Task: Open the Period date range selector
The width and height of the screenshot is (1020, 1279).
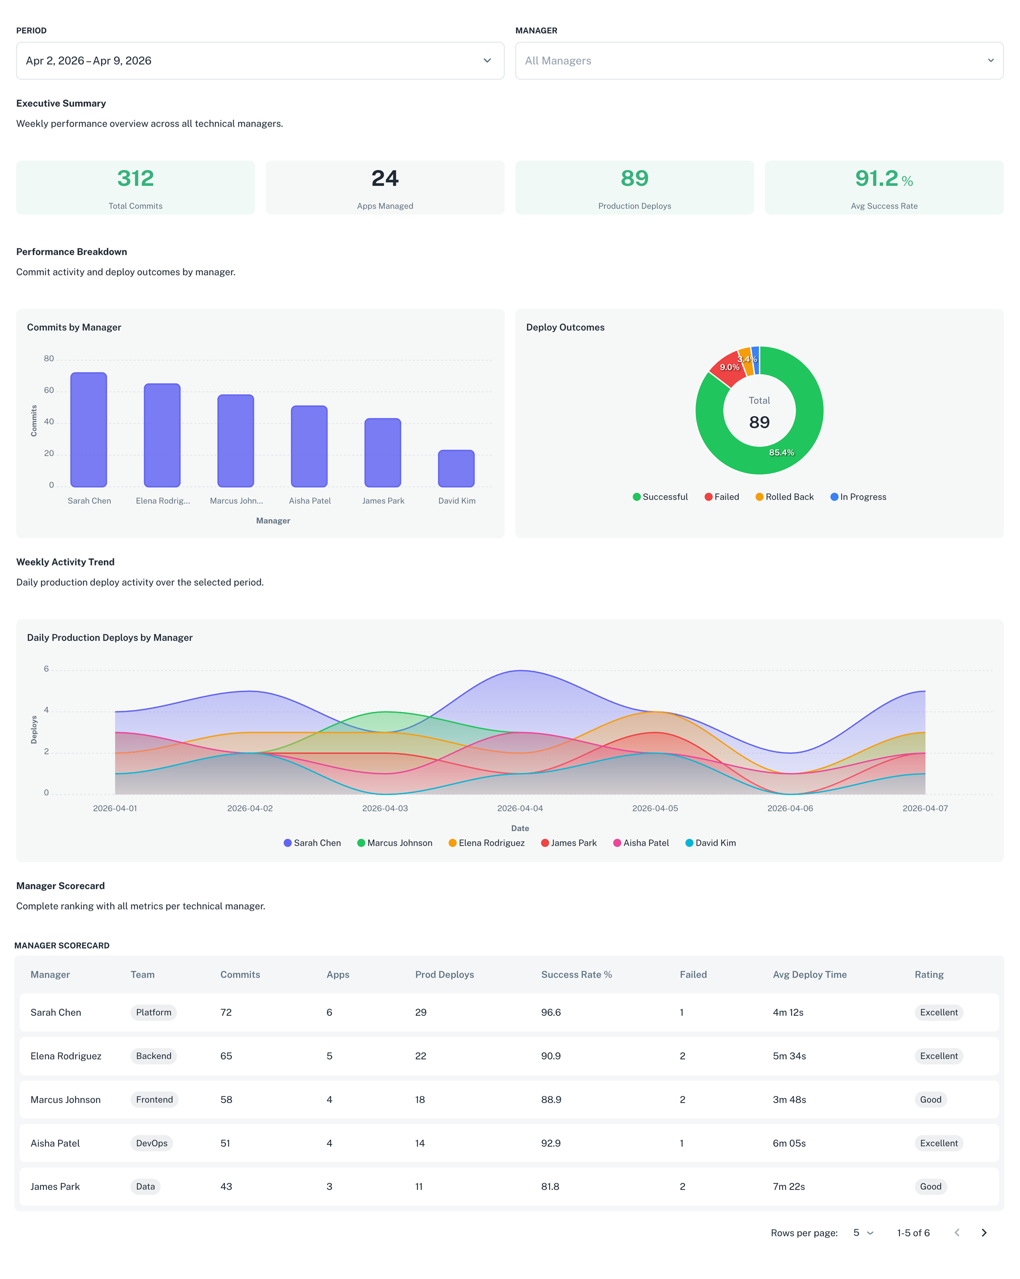Action: coord(259,60)
